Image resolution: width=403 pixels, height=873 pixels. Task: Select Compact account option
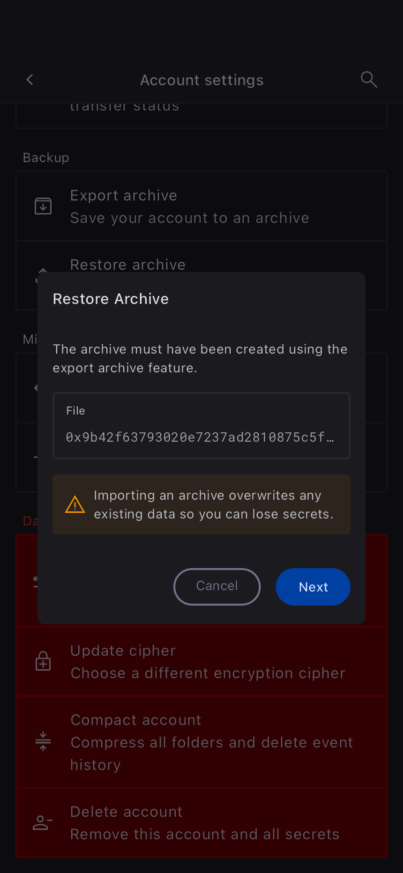point(201,742)
